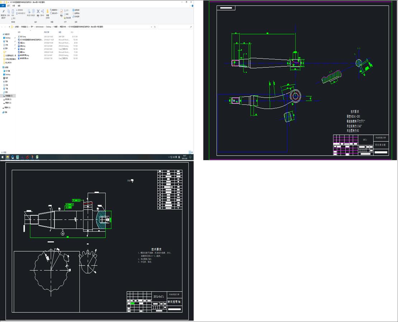
Task: Click the Windows Start button
Action: (x=3, y=157)
